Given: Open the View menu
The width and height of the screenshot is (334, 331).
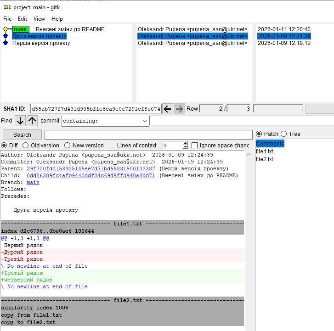Looking at the screenshot, I should [40, 19].
